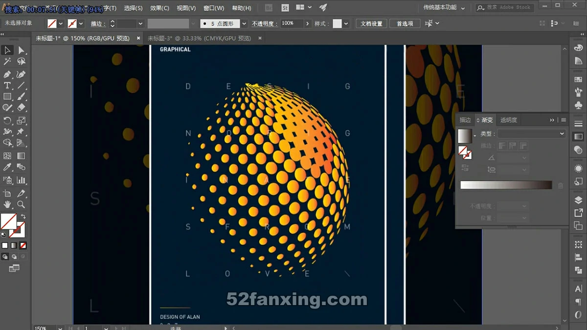Switch to 透明度 panel tab
The width and height of the screenshot is (587, 330).
[x=508, y=120]
